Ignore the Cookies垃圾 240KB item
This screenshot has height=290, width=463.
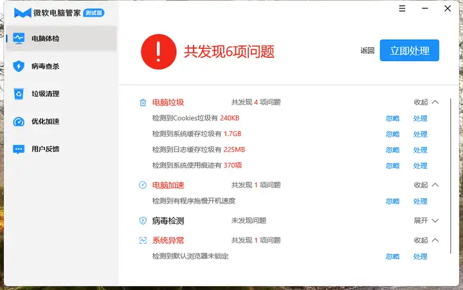pyautogui.click(x=393, y=119)
